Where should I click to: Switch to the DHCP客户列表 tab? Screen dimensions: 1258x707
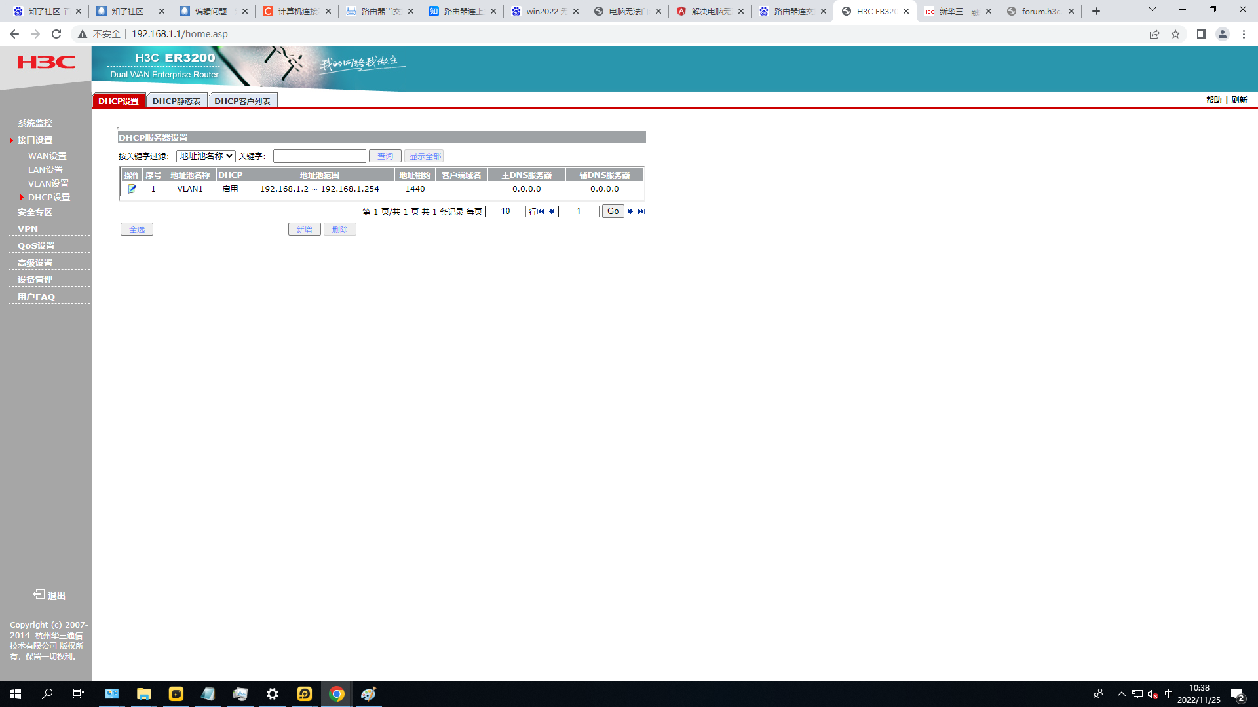point(242,101)
